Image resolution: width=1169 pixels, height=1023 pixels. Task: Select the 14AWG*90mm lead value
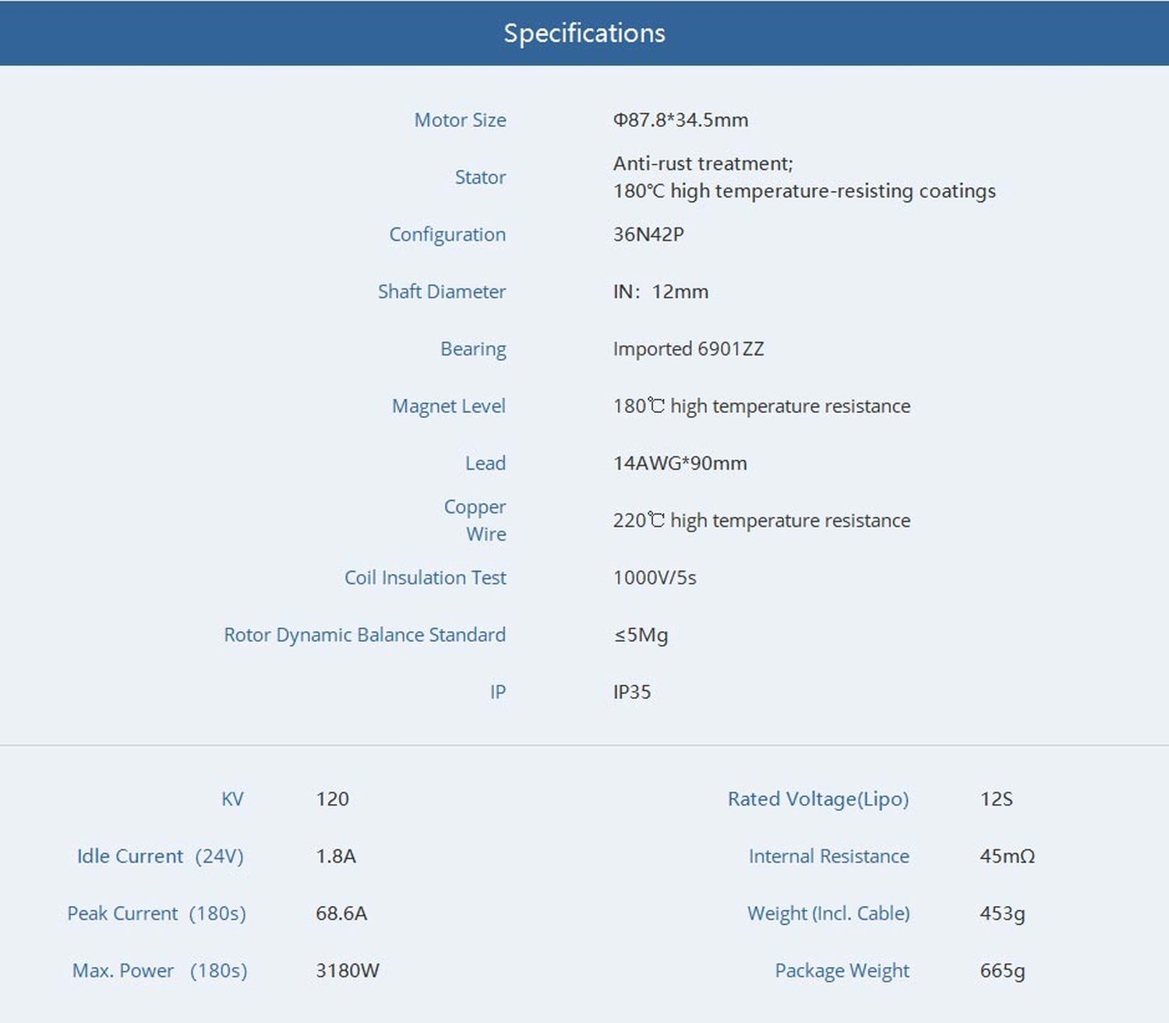[680, 464]
